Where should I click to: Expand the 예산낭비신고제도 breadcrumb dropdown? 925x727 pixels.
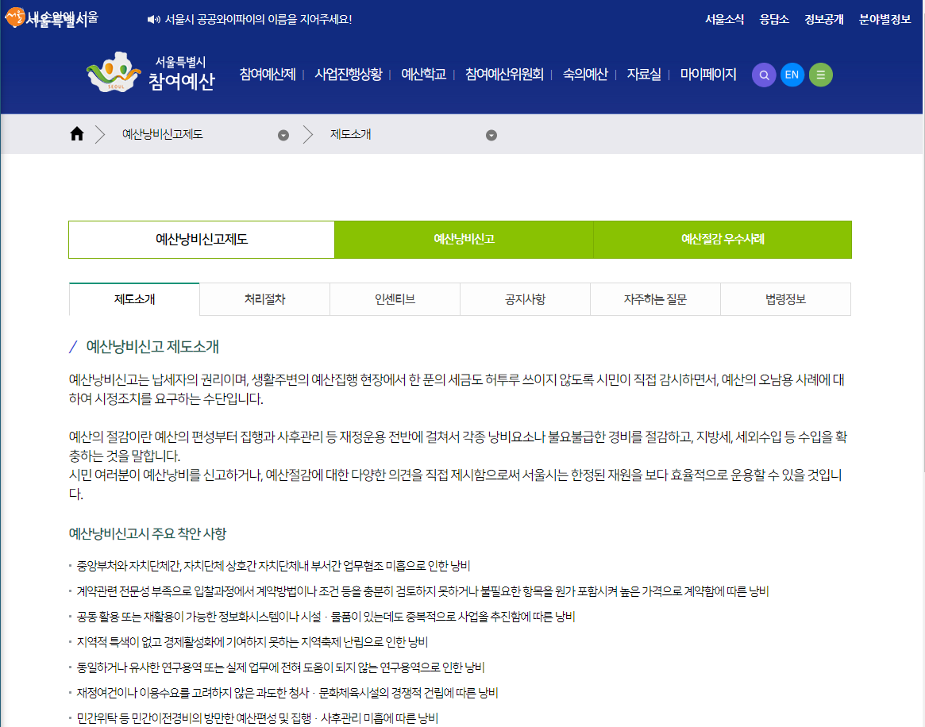pyautogui.click(x=283, y=135)
